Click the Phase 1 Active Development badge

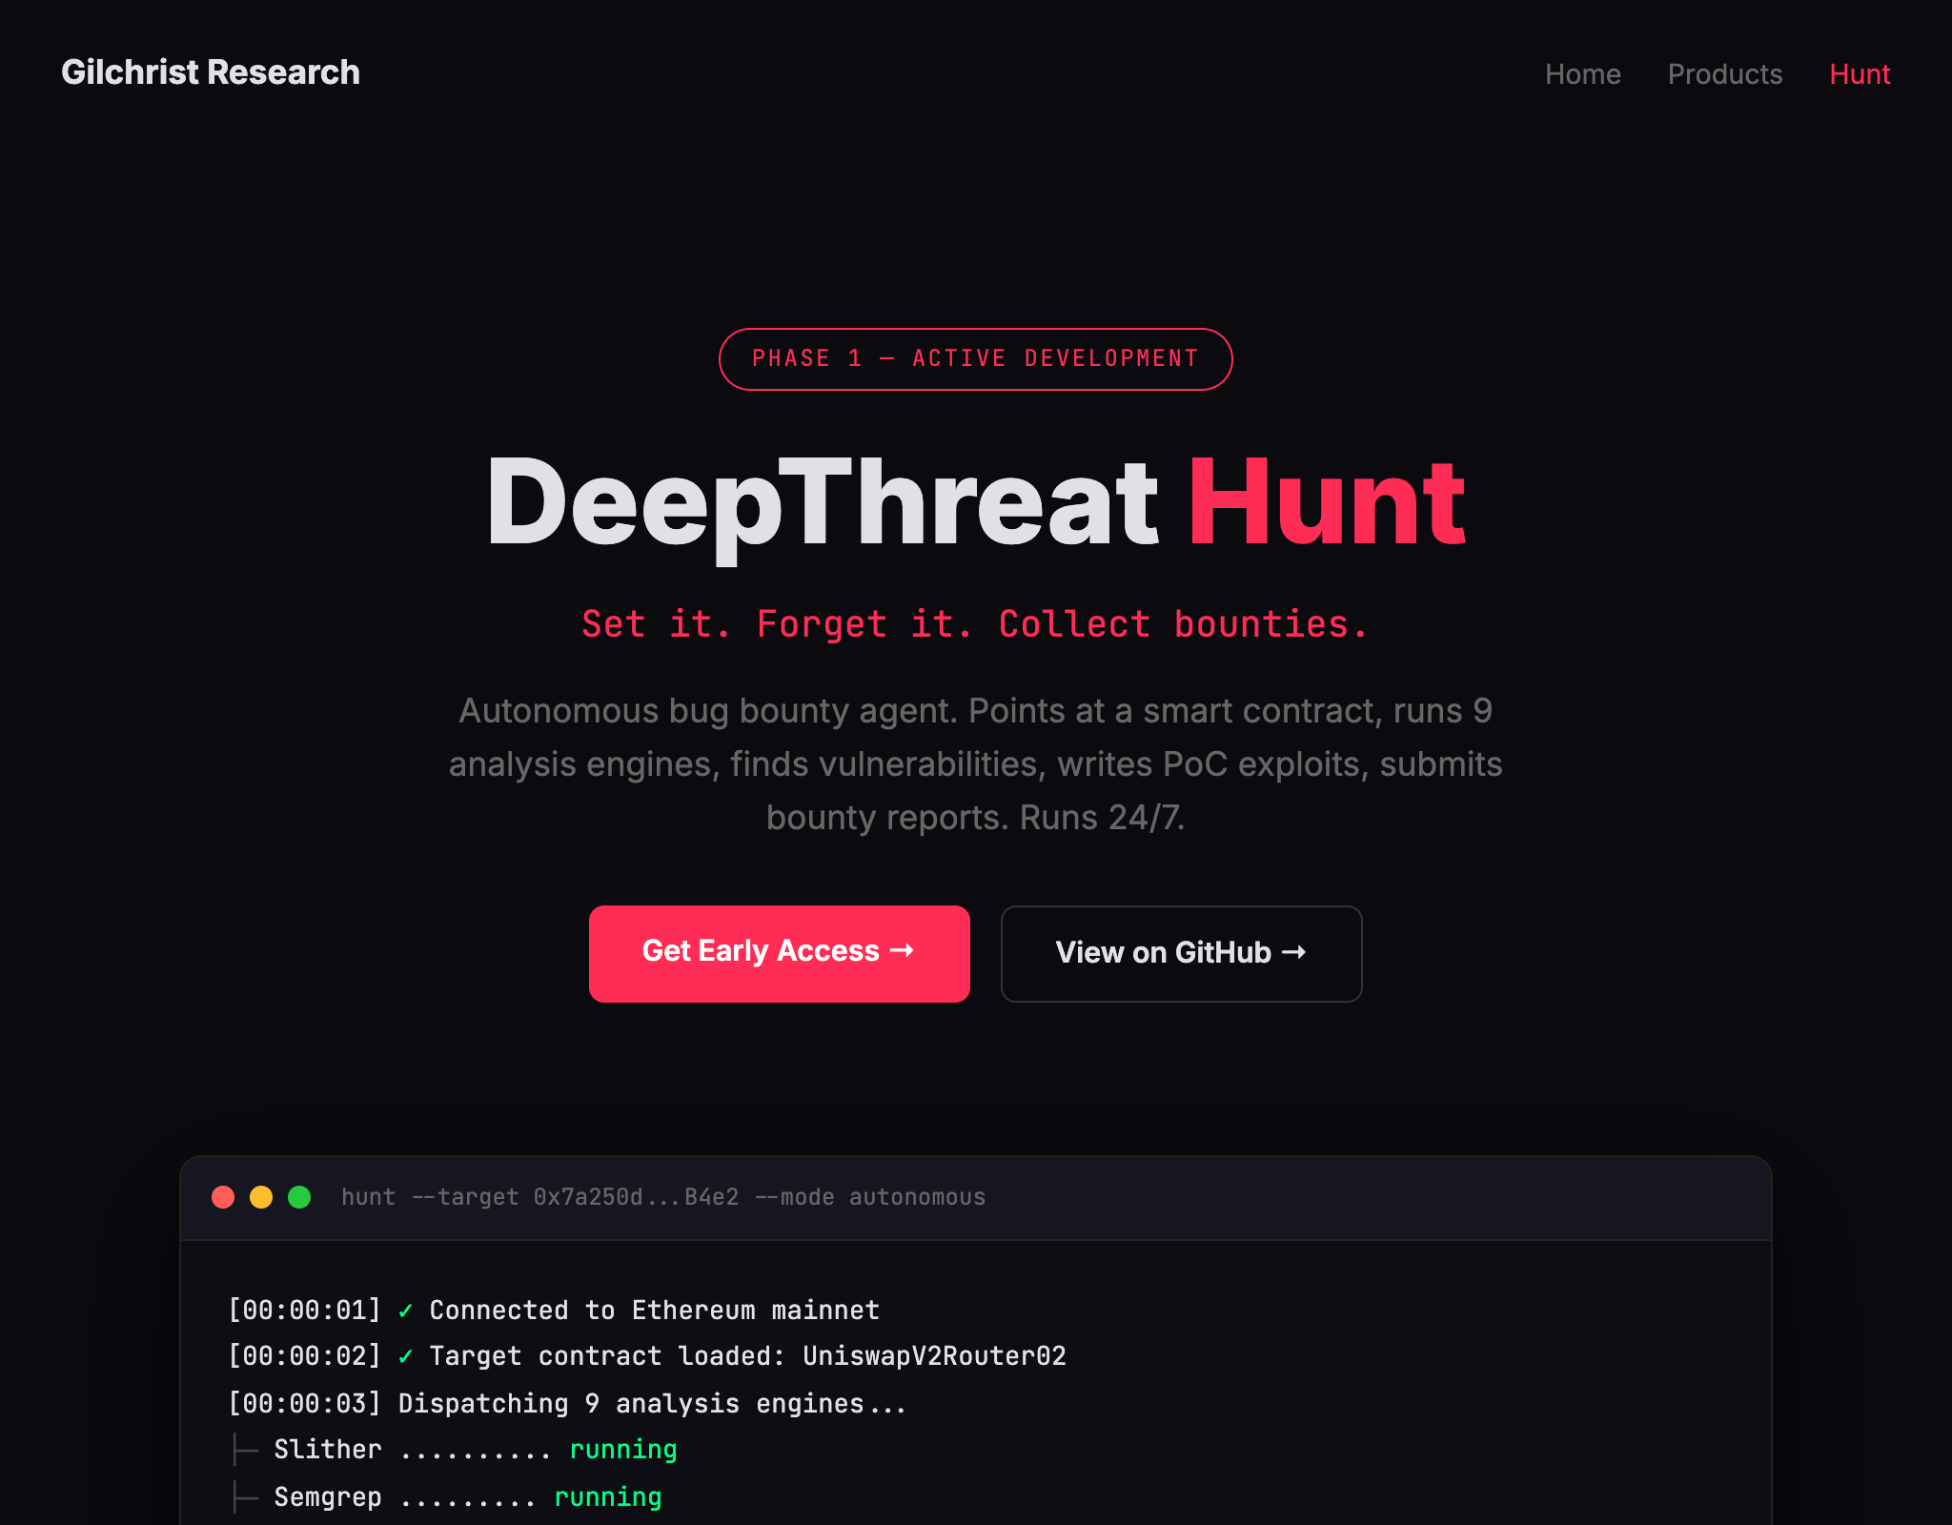coord(975,359)
